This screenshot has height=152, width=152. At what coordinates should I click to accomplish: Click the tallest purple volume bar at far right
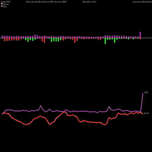pos(140,35)
